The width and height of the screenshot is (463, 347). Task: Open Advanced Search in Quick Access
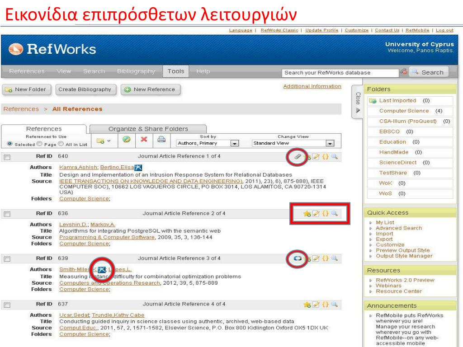tap(399, 228)
